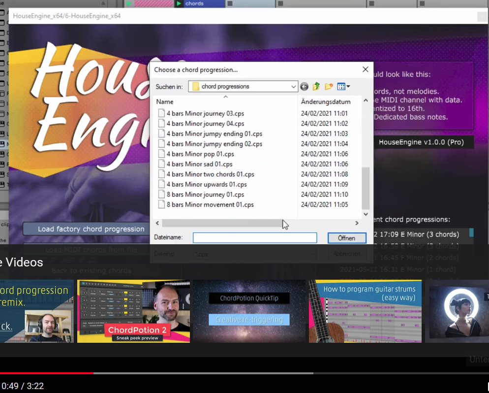Create a new folder in dialog
This screenshot has height=393, width=489.
point(329,87)
